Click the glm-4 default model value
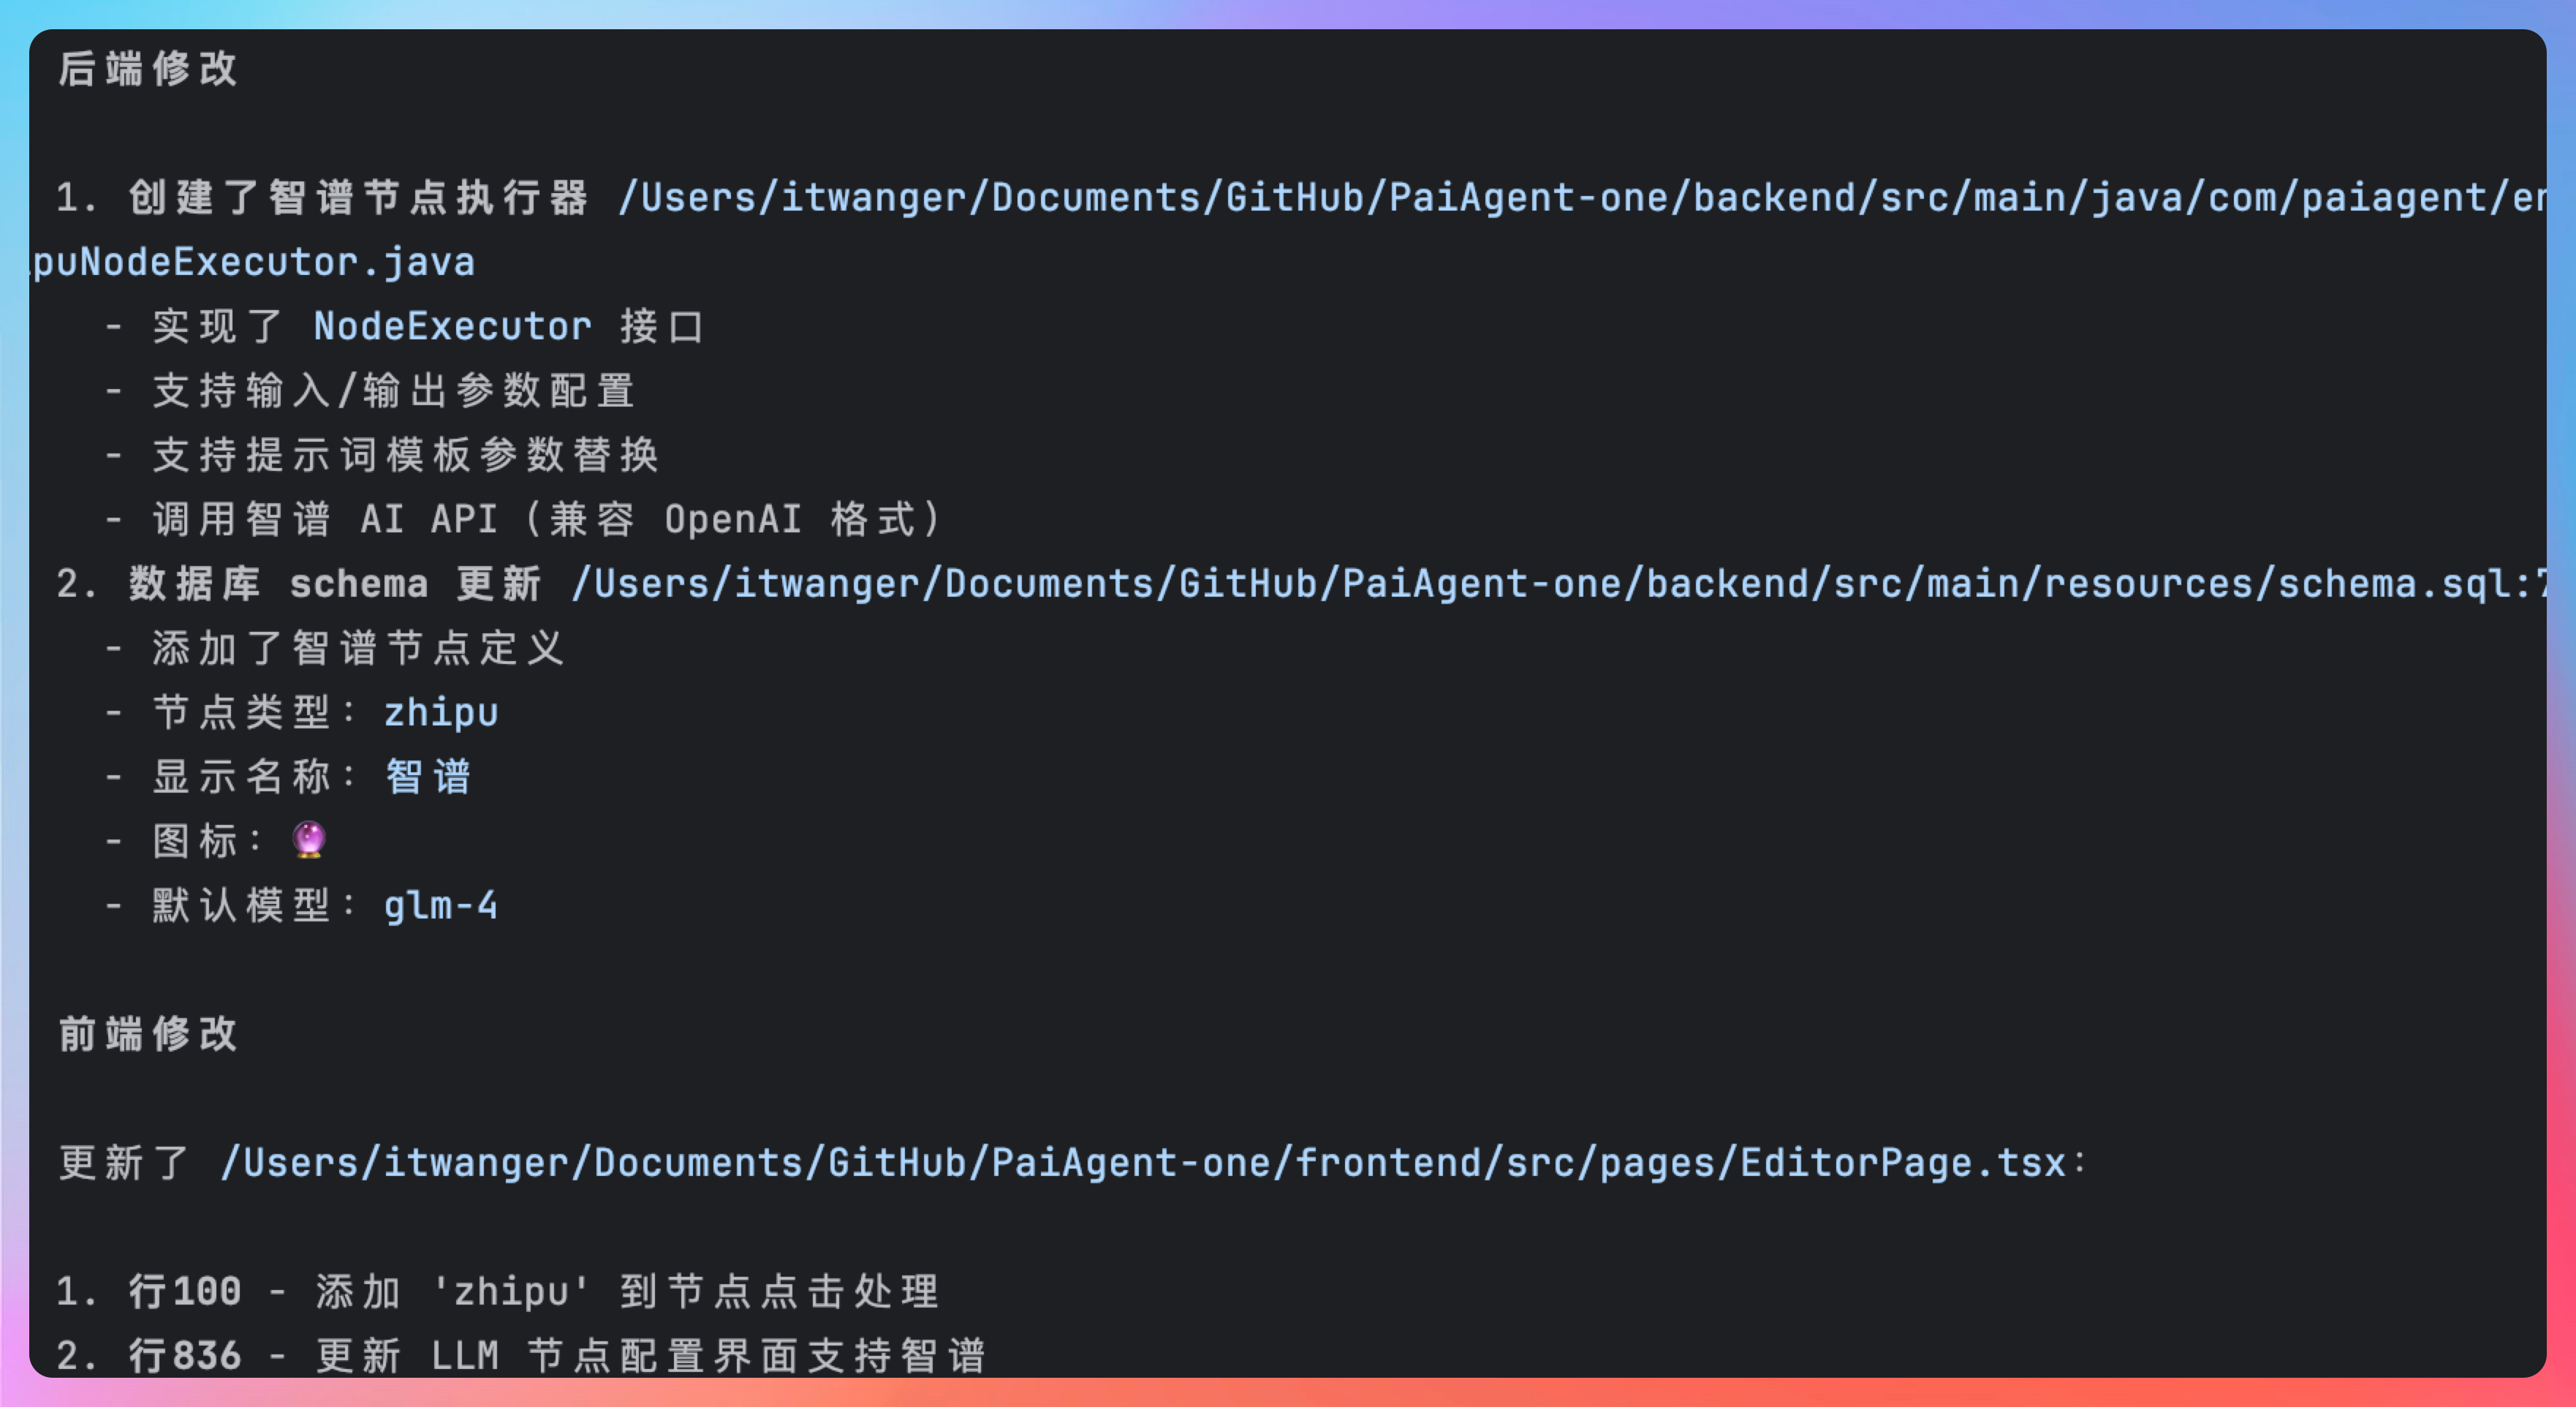Viewport: 2576px width, 1407px height. pos(441,907)
